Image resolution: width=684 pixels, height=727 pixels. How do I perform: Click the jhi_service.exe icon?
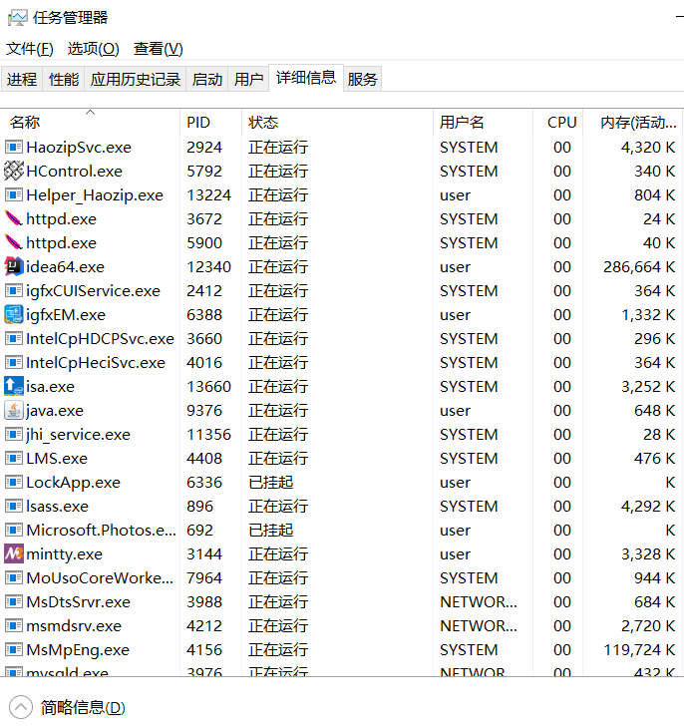coord(13,435)
